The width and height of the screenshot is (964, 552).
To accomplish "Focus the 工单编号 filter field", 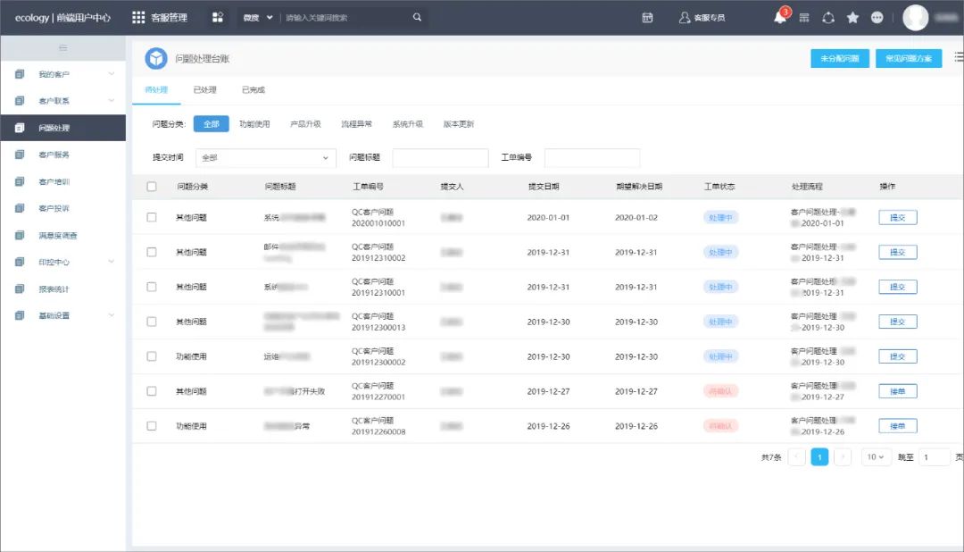I will 592,157.
